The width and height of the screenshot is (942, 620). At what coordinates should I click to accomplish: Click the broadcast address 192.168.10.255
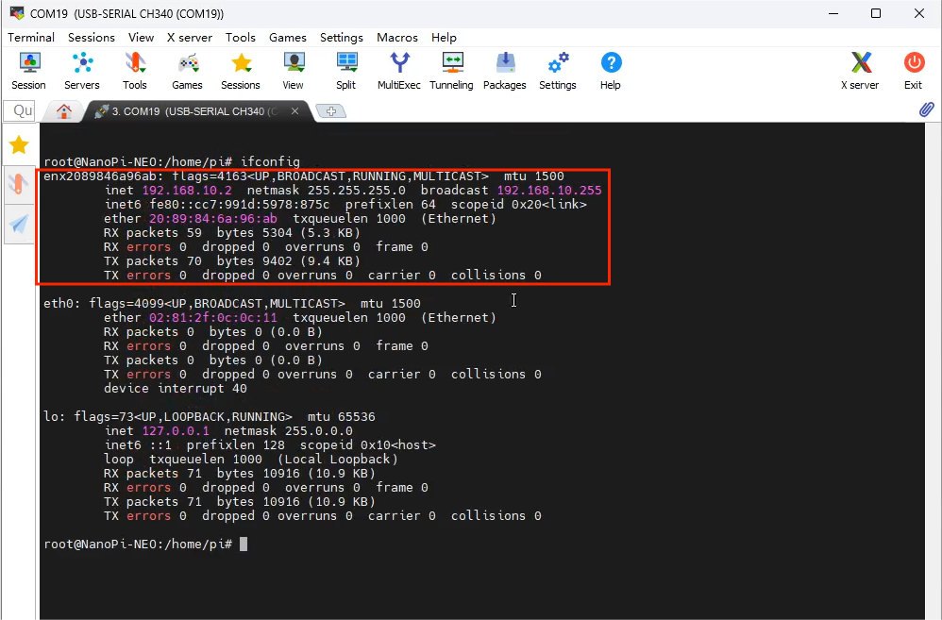[549, 190]
